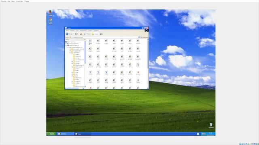Viewport: 259px width, 145px height.
Task: Collapse the WINDOWS folder tree node
Action: coord(70,53)
